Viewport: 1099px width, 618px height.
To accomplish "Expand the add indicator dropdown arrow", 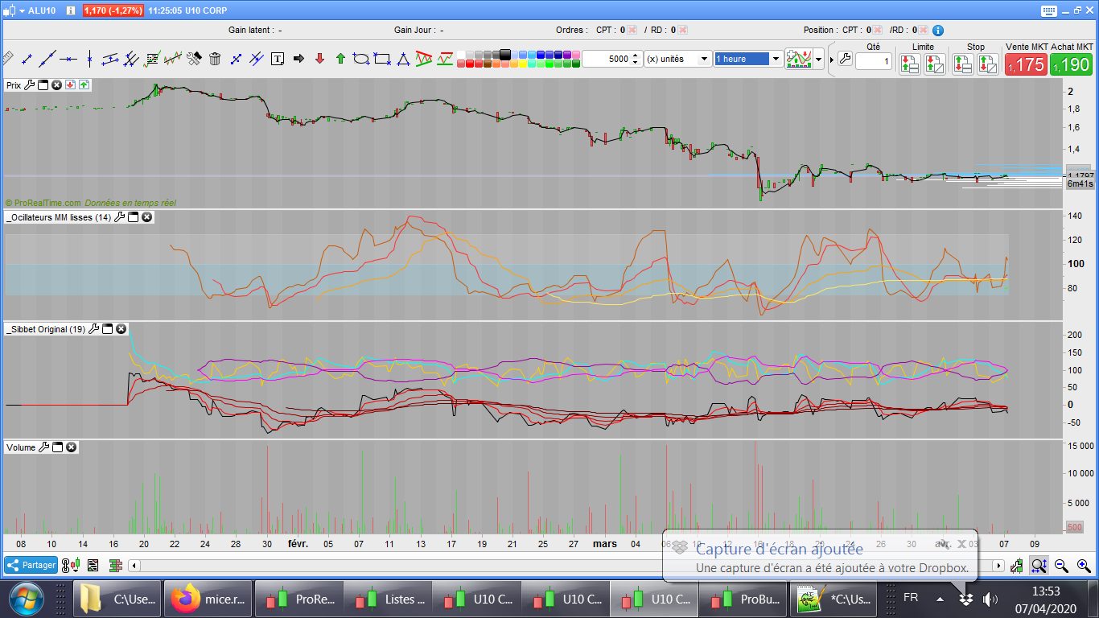I will coord(819,59).
